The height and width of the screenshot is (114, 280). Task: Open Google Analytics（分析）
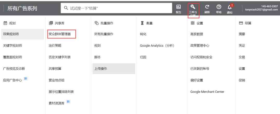click(157, 46)
